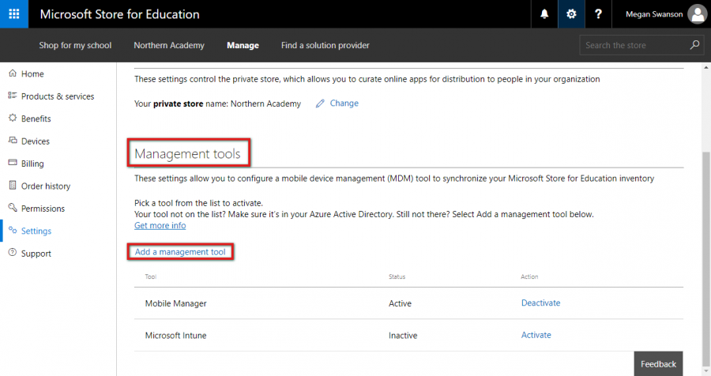The image size is (711, 376).
Task: Open the help question mark icon
Action: coord(598,14)
